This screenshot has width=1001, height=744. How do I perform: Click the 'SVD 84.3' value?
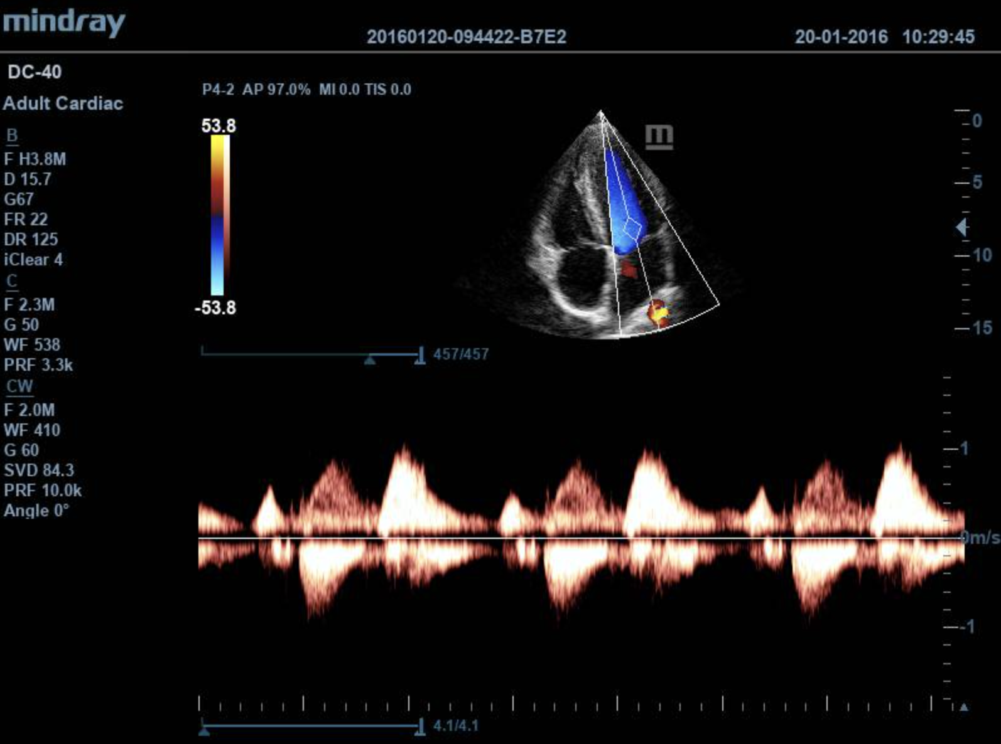tap(39, 470)
